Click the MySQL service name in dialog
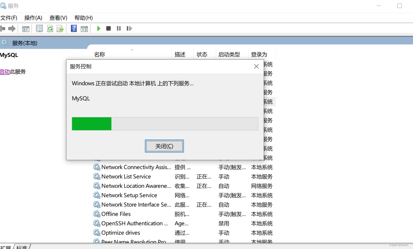 (81, 98)
